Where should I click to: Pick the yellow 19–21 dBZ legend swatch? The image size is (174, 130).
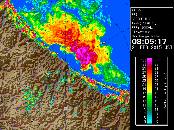[x=150, y=89]
